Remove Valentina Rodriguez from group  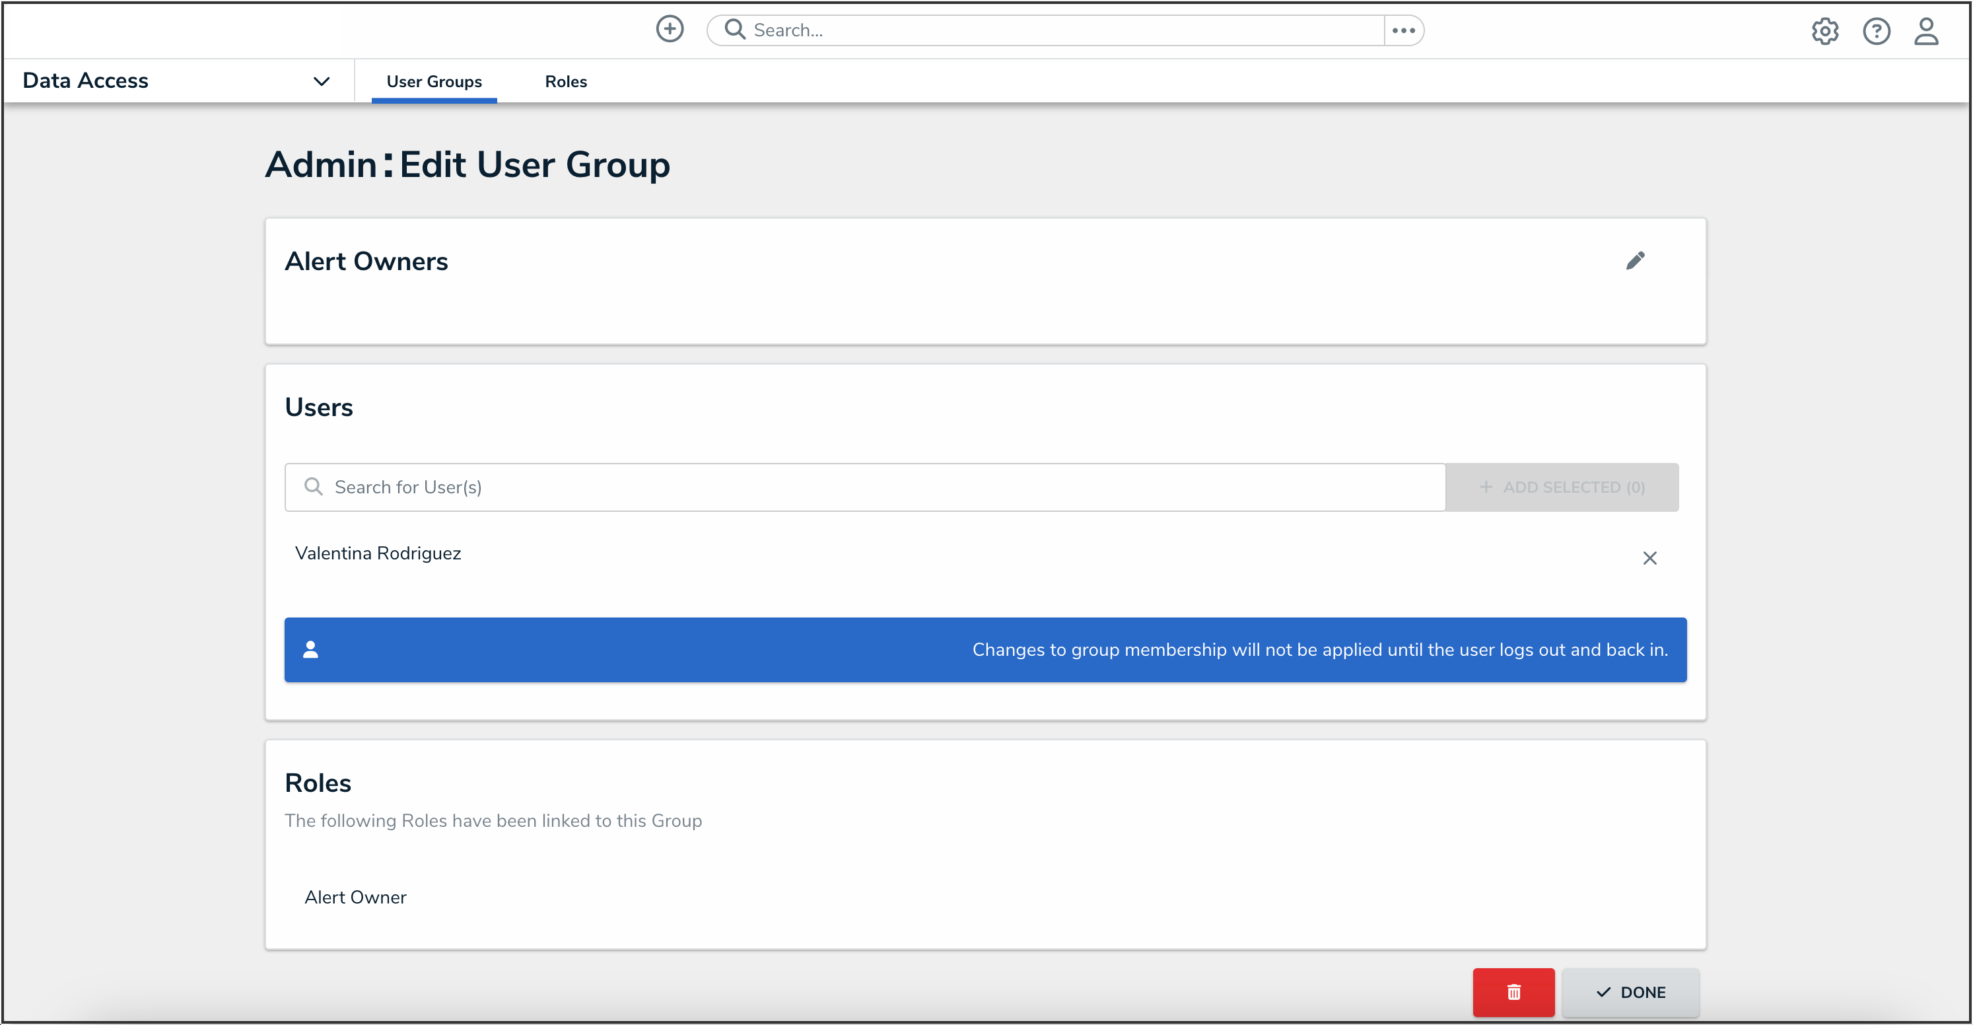pos(1649,557)
